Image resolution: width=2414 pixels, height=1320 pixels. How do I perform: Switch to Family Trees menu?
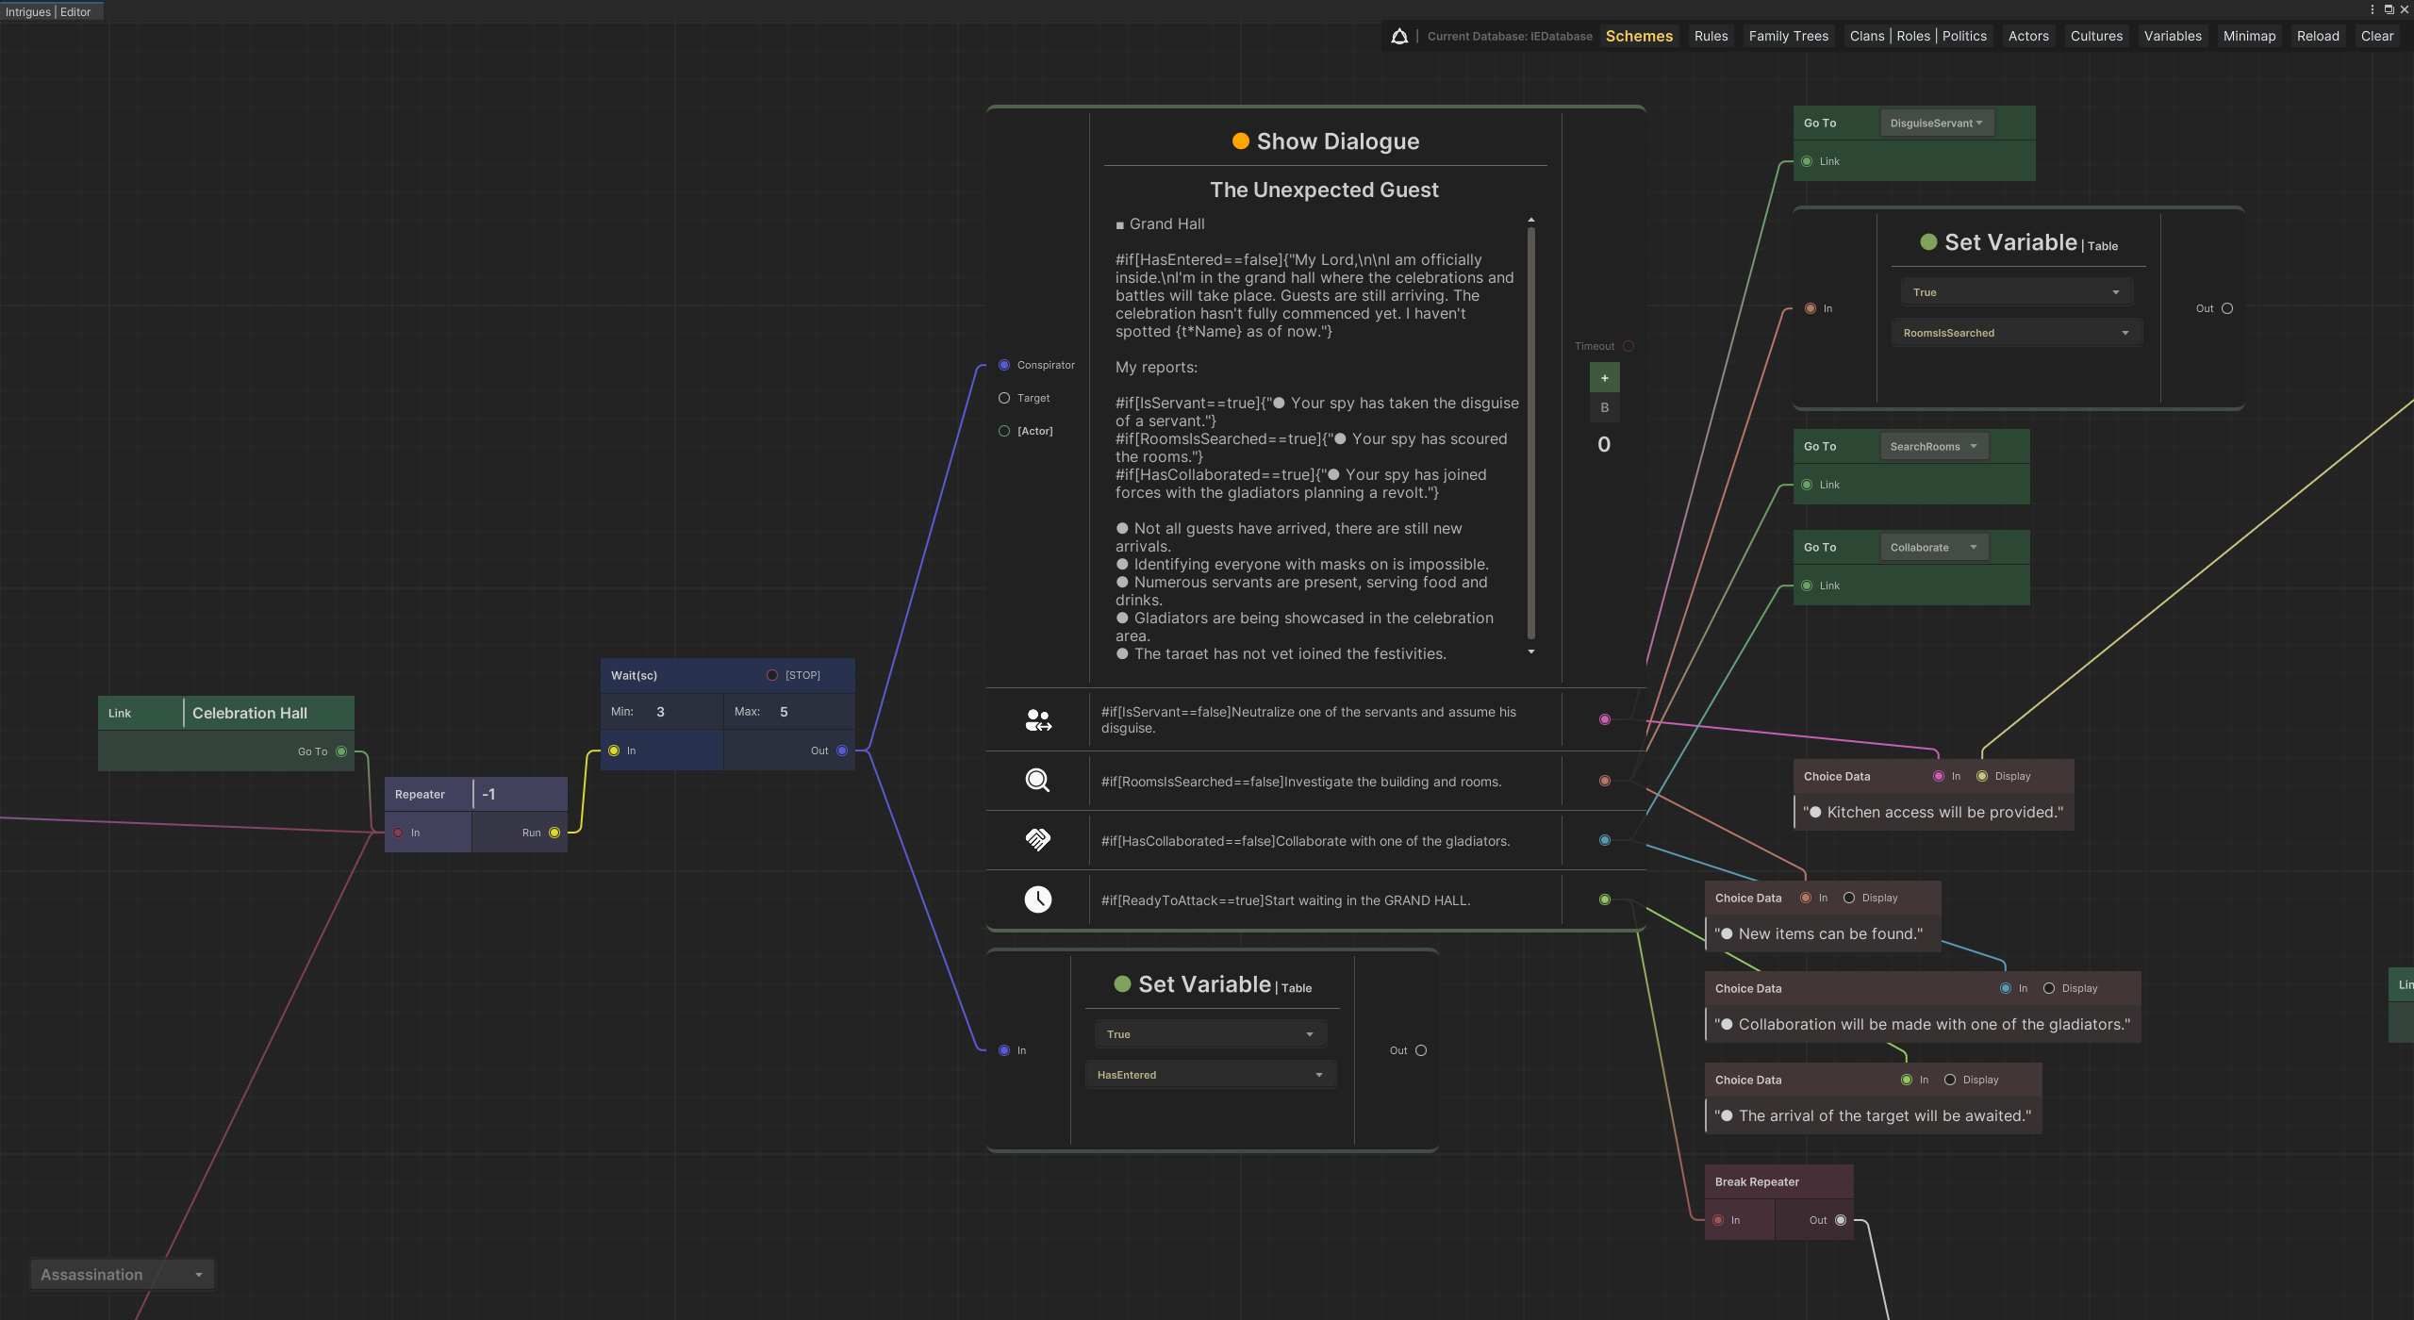pyautogui.click(x=1788, y=36)
